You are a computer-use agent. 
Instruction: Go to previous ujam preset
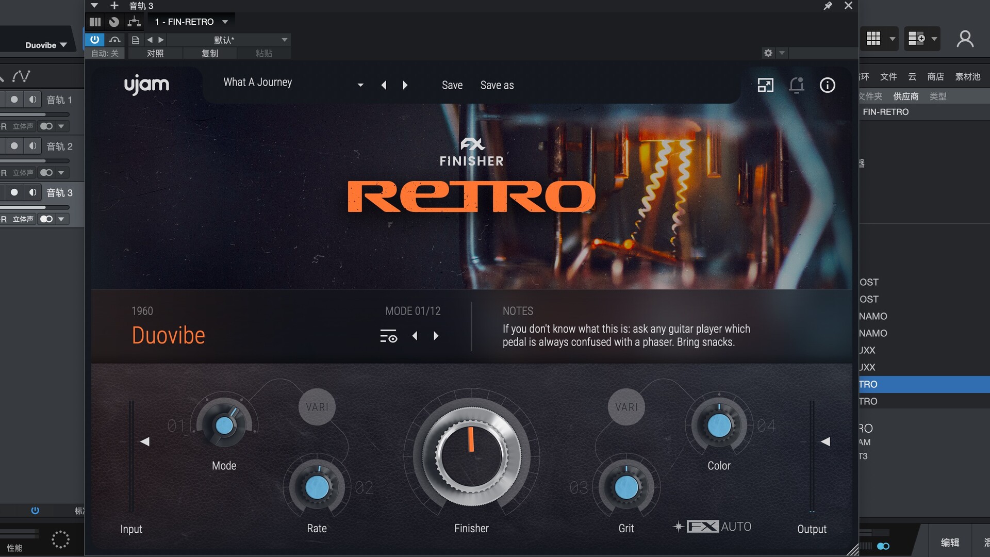(384, 85)
